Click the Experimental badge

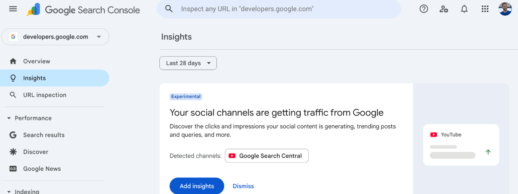pos(186,97)
